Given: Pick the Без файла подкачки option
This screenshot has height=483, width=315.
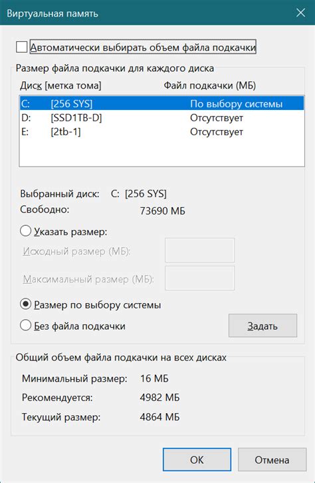Looking at the screenshot, I should (x=26, y=325).
